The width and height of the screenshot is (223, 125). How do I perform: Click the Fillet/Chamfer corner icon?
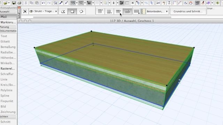tap(175, 3)
